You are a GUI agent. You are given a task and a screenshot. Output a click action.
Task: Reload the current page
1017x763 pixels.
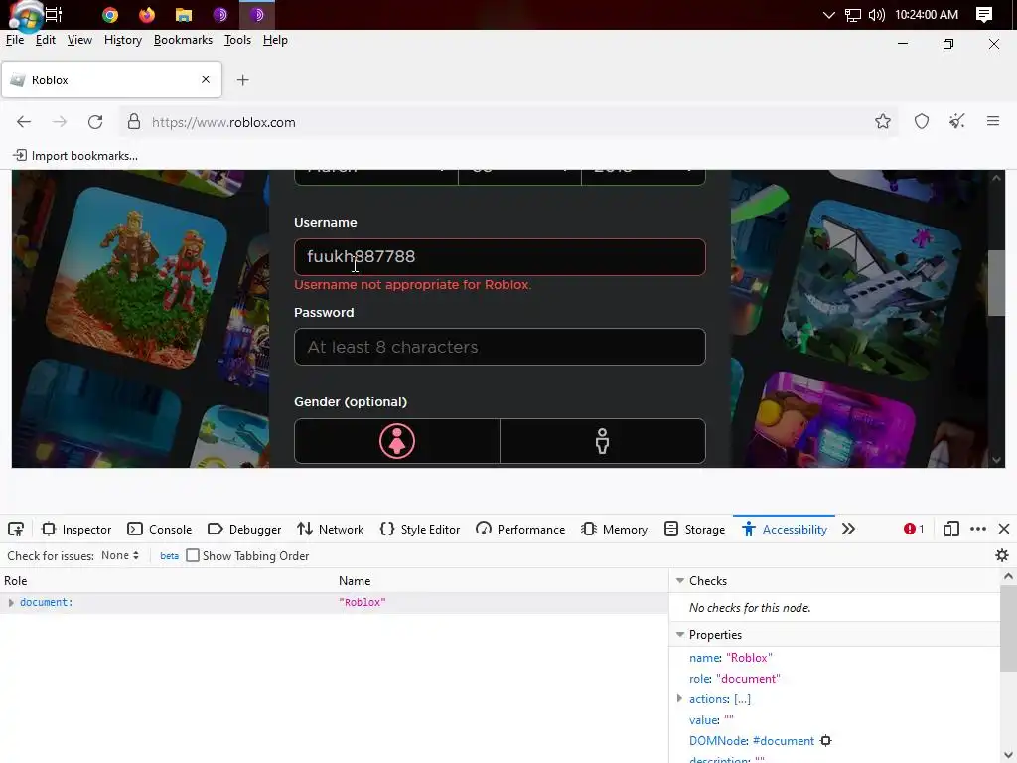[x=95, y=122]
